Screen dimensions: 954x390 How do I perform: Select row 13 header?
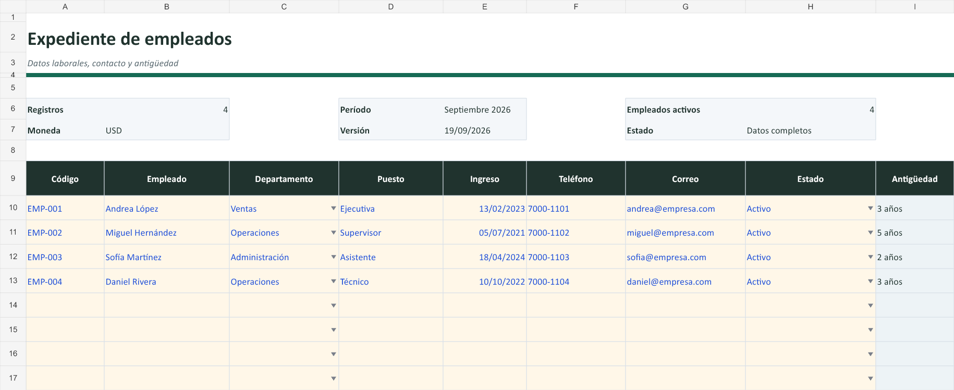coord(13,281)
